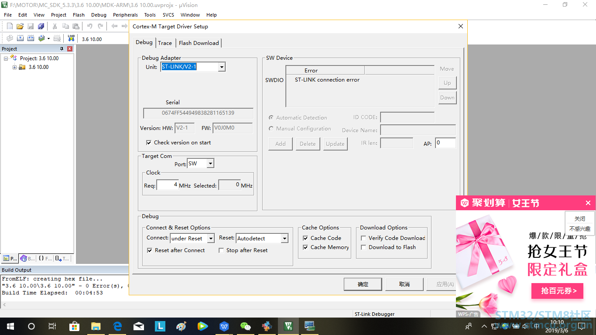Choose 不感兴趣 in the ad popup menu
Viewport: 596px width, 335px height.
click(x=579, y=229)
